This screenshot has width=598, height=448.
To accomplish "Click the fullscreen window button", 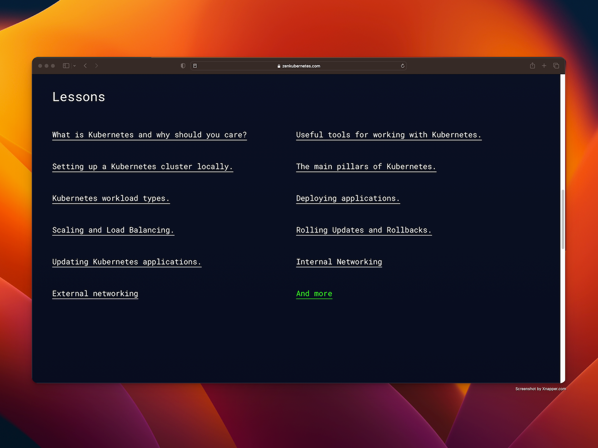I will [53, 66].
